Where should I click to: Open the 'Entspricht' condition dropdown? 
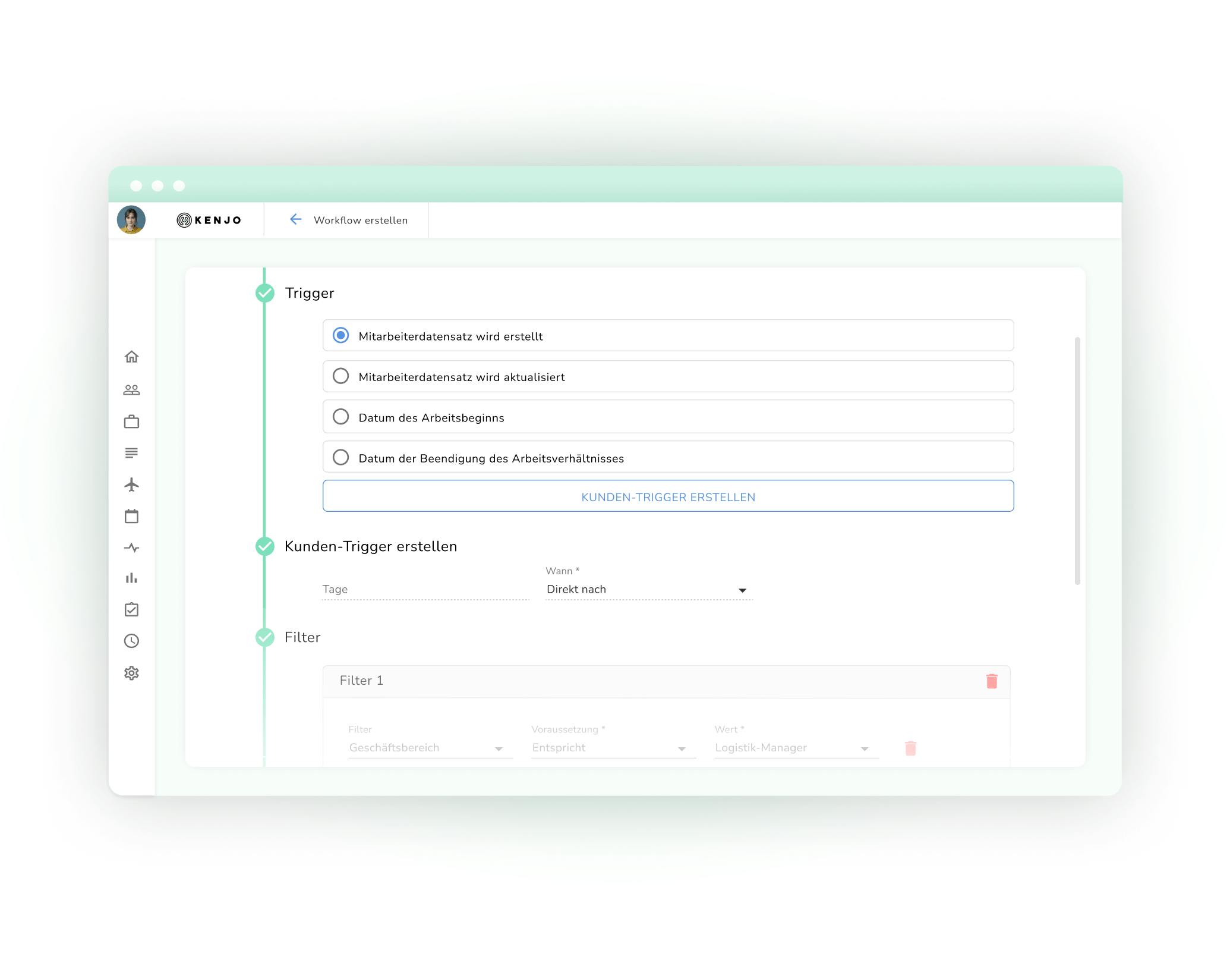coord(613,748)
